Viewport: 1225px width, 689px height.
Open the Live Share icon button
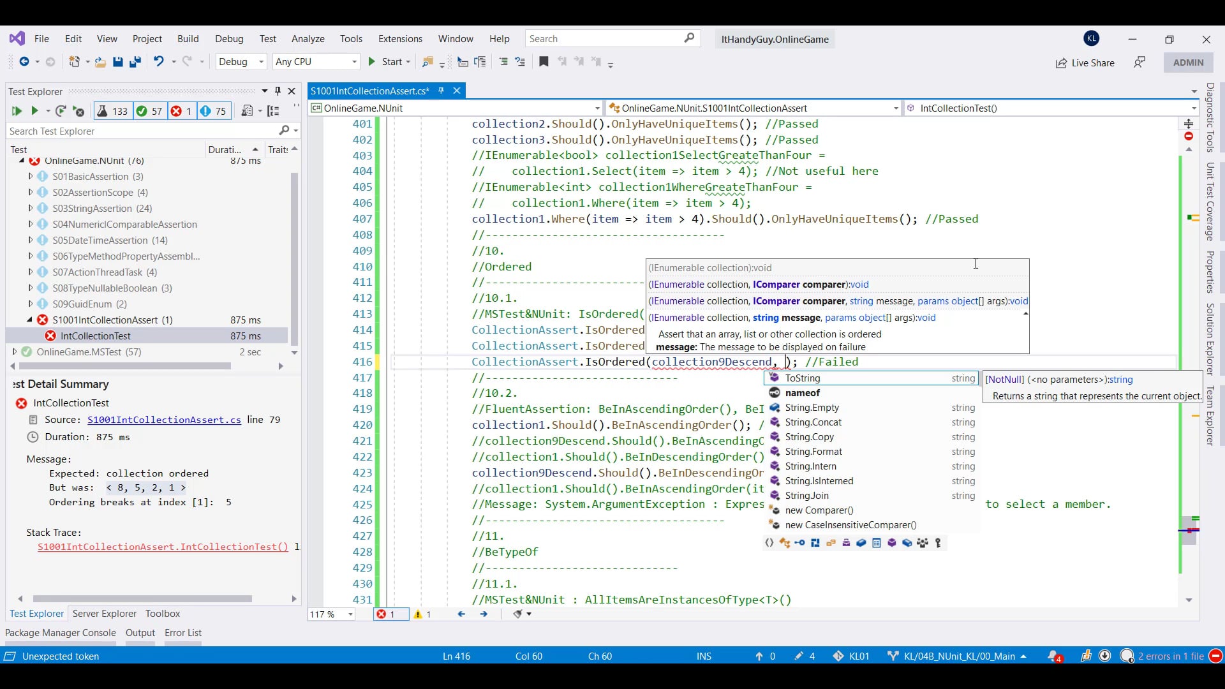pos(1085,63)
